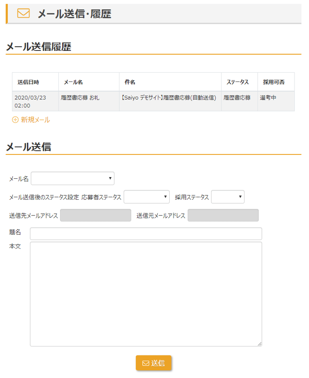Click the 送信先メールアドレス field
Screen dimensions: 309x378
coord(95,215)
